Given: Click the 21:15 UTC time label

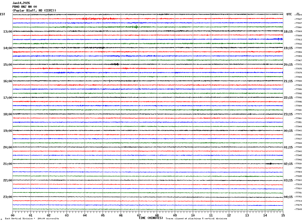Looking at the screenshot, I should click(288, 81).
